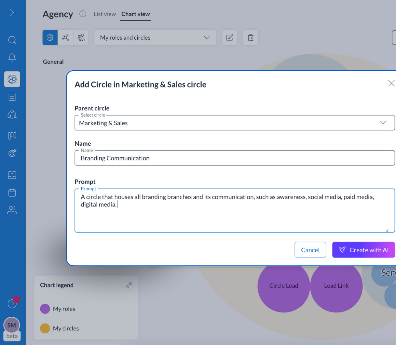This screenshot has height=345, width=396.
Task: Open notifications bell icon
Action: [x=12, y=58]
